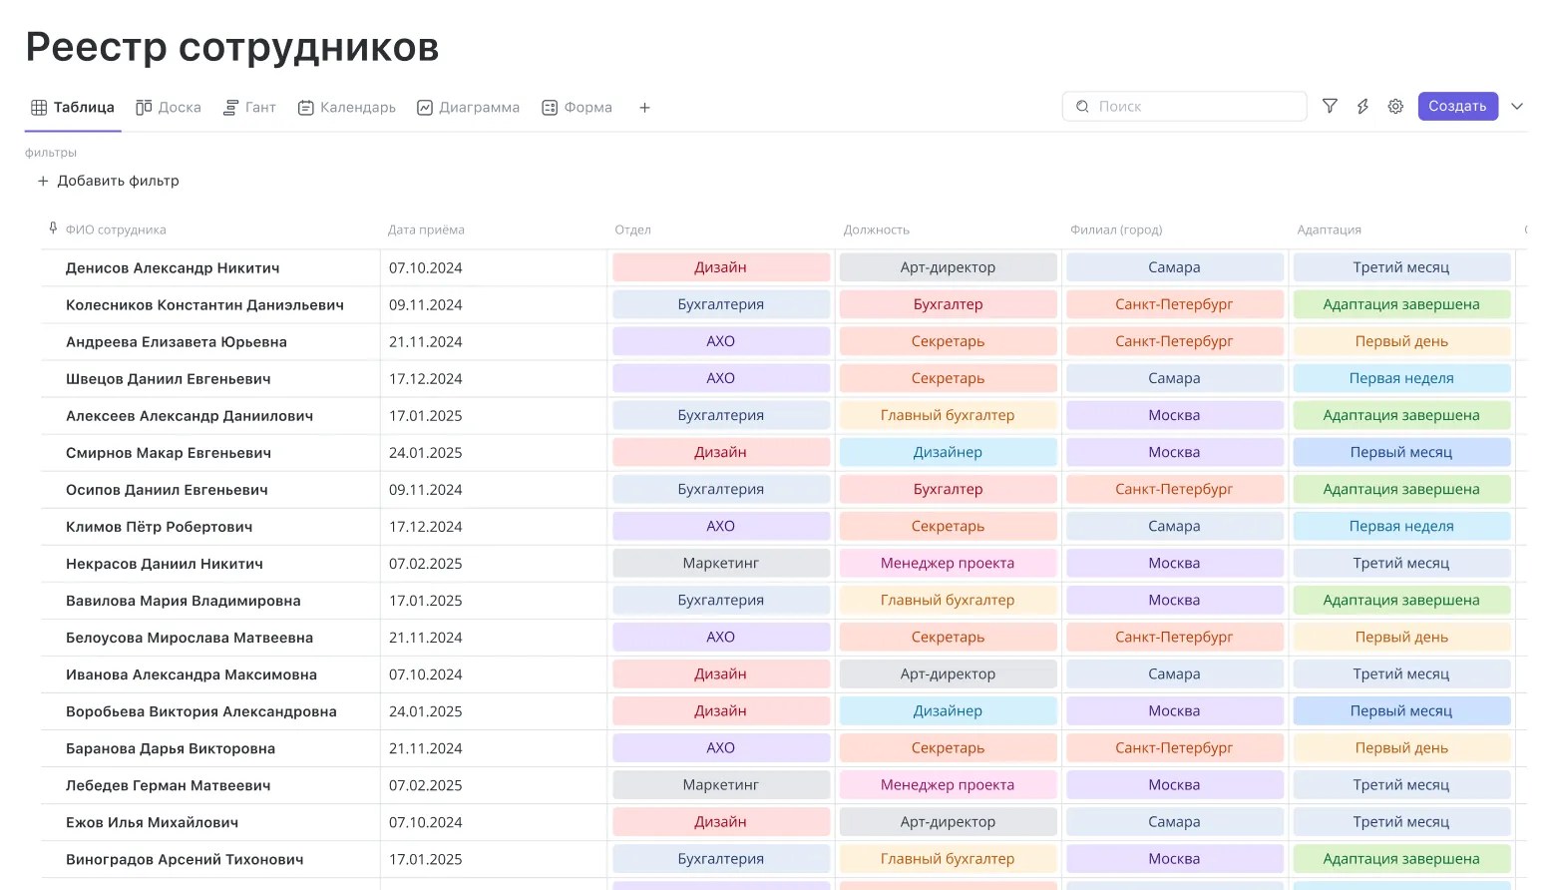Open Адаптация status of Колесников Константин
1552x890 pixels.
pyautogui.click(x=1400, y=304)
